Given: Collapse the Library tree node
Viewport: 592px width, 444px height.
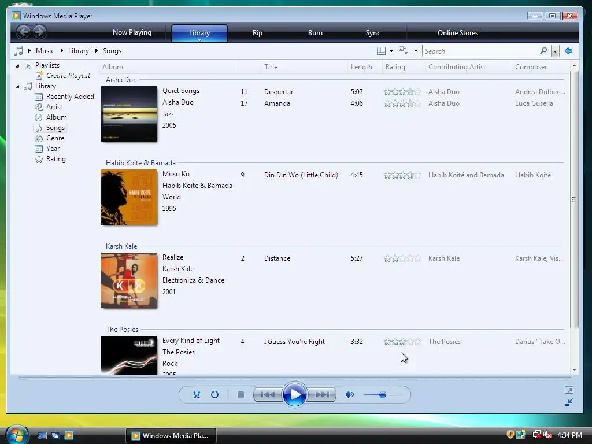Looking at the screenshot, I should (x=17, y=87).
